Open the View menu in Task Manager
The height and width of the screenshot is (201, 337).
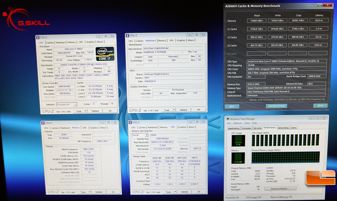click(247, 123)
